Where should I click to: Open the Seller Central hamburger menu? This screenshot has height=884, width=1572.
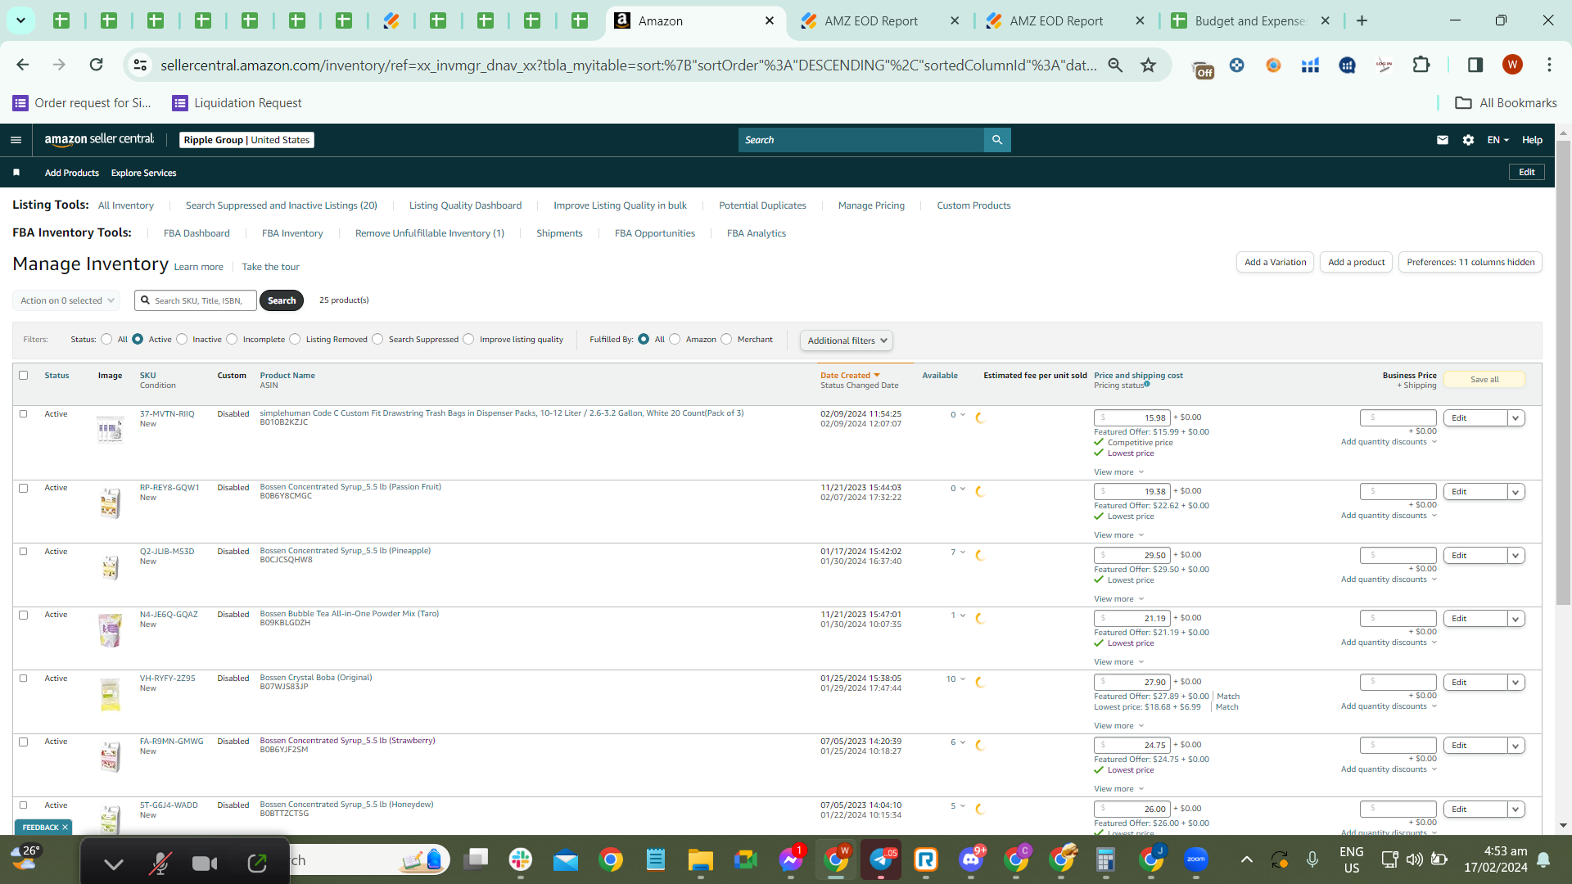coord(16,140)
